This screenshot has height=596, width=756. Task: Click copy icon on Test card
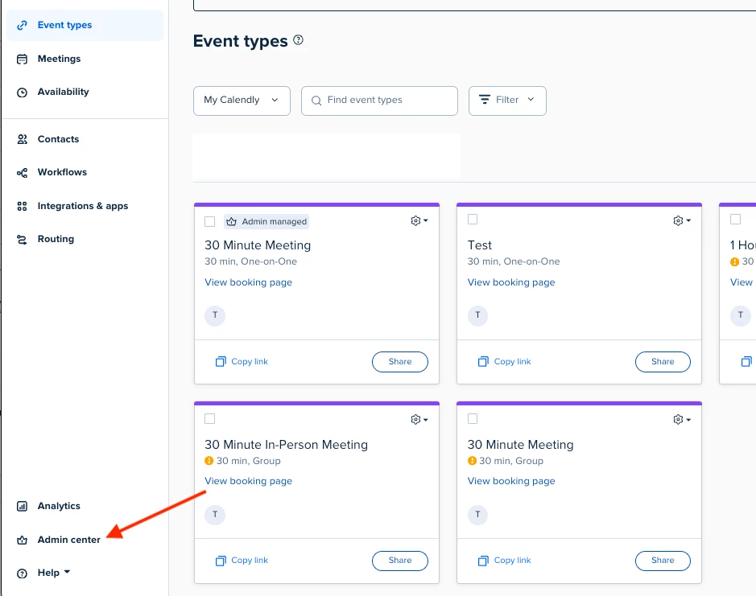click(483, 361)
